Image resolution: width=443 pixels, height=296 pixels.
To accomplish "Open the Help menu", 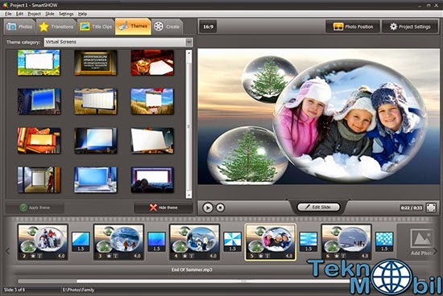I will pyautogui.click(x=82, y=14).
